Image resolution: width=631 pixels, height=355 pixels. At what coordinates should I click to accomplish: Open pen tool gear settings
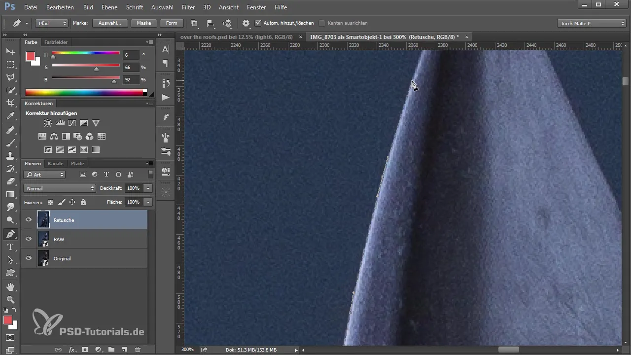[246, 23]
